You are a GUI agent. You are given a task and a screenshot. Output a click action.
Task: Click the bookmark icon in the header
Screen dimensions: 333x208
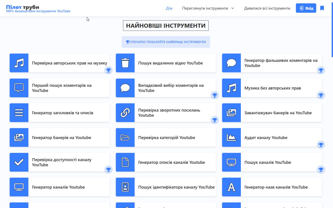click(x=322, y=8)
